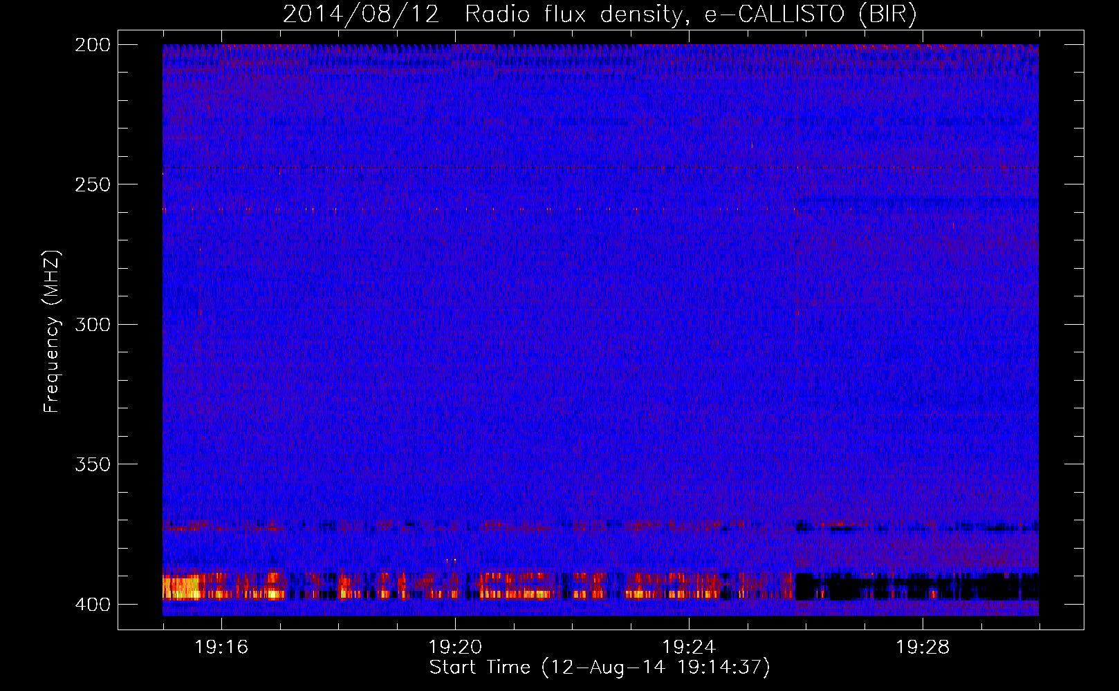Click the 19:24 time tick label

689,647
